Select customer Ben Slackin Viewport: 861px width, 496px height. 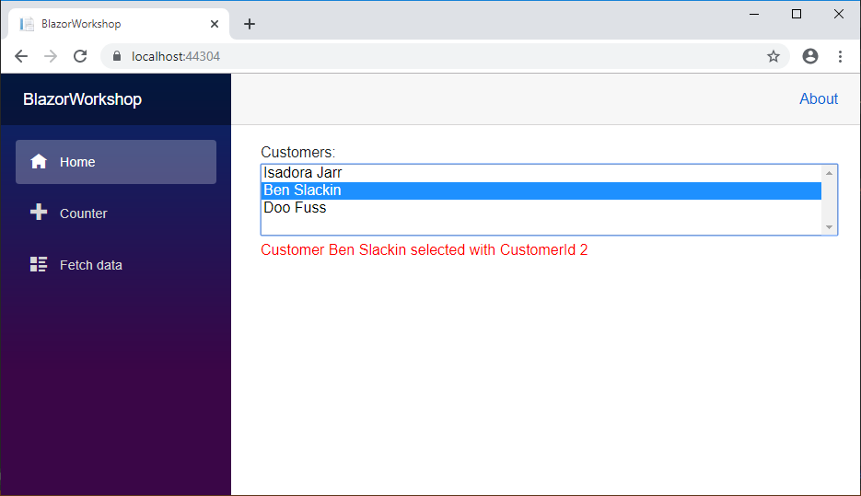(x=541, y=190)
